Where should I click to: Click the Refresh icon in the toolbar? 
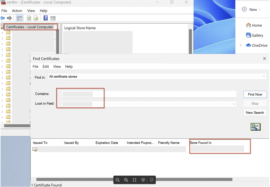click(x=29, y=18)
